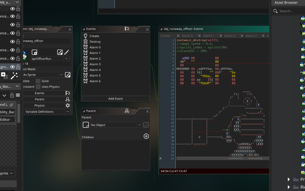
Task: Switch to the Create code tab
Action: [x=165, y=36]
